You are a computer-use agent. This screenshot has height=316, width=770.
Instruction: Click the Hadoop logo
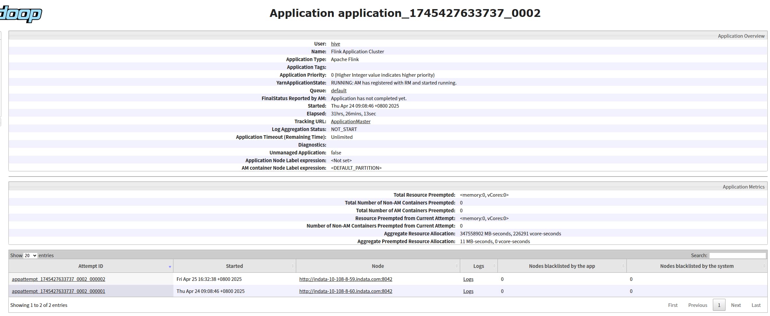(x=20, y=14)
